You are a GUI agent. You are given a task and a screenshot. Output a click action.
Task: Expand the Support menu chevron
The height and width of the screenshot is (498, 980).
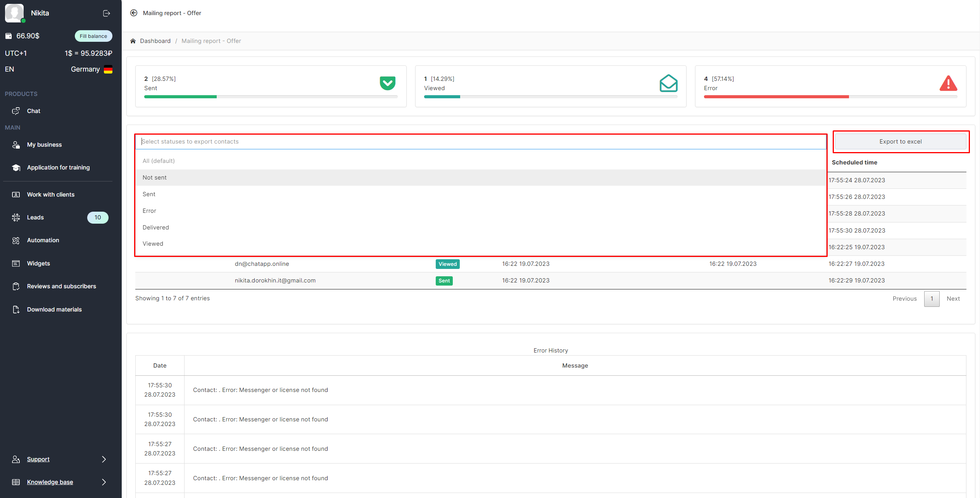(x=104, y=459)
